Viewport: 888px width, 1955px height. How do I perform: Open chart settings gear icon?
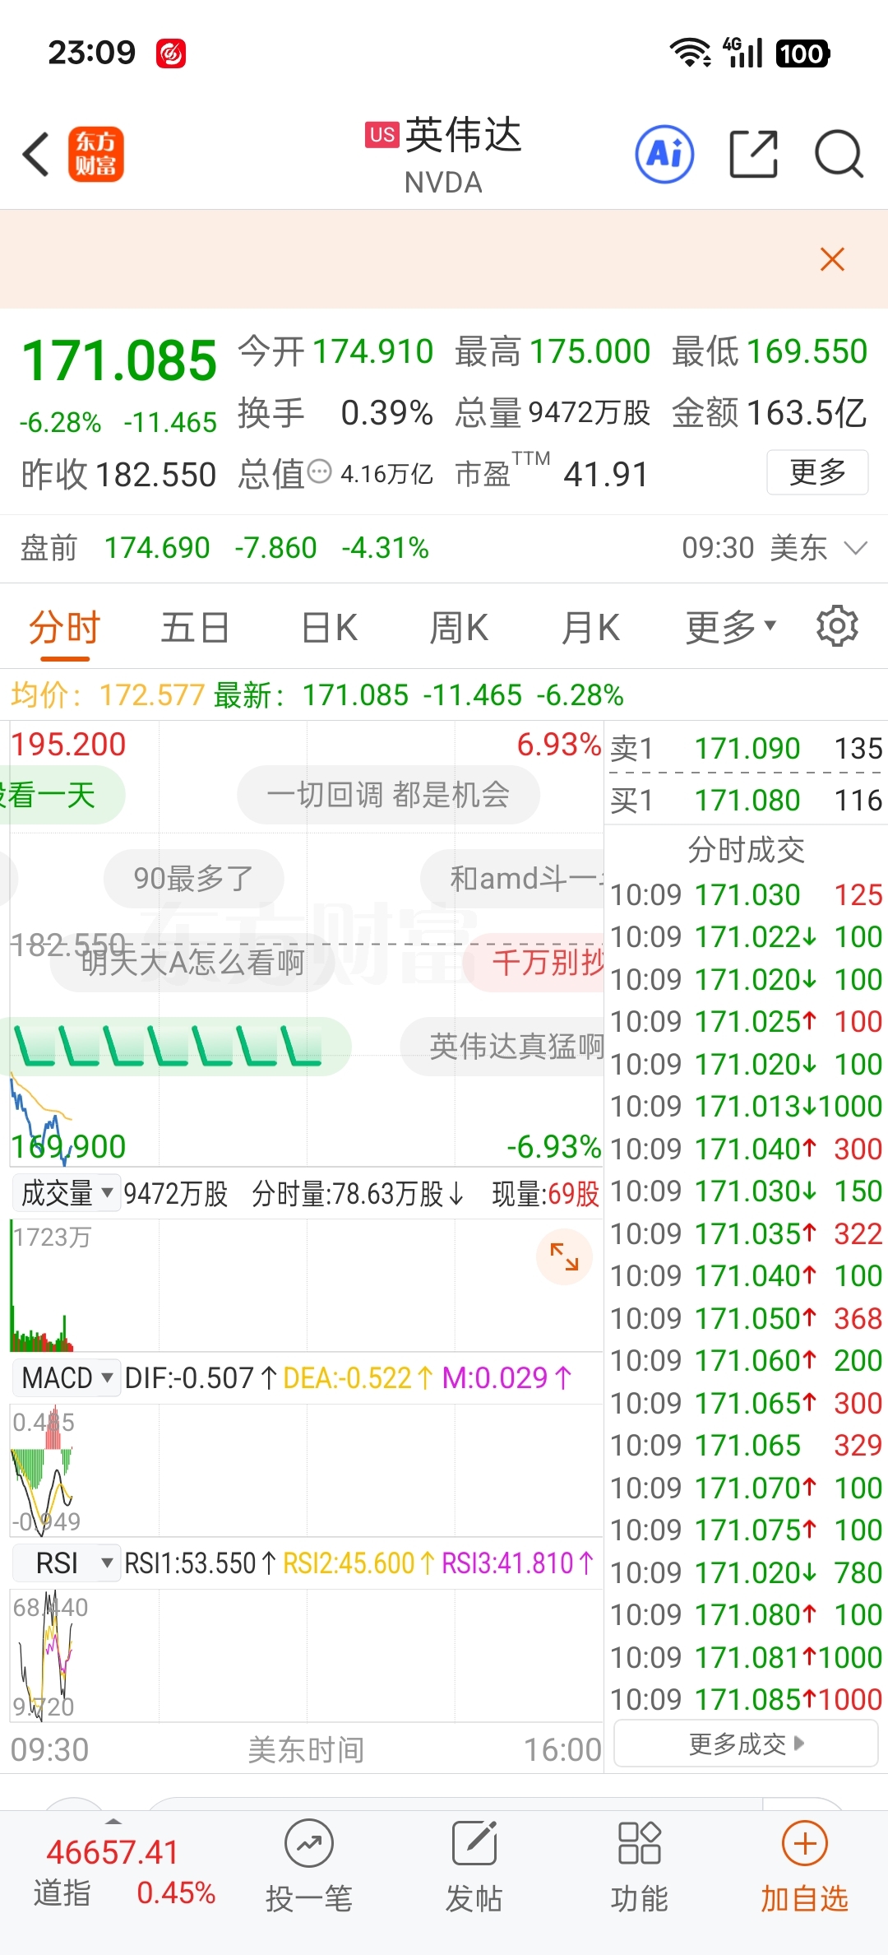pyautogui.click(x=837, y=626)
